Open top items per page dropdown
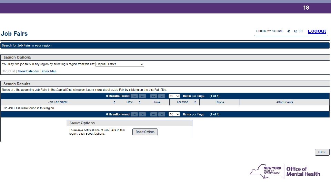This screenshot has height=186, width=331. point(174,96)
